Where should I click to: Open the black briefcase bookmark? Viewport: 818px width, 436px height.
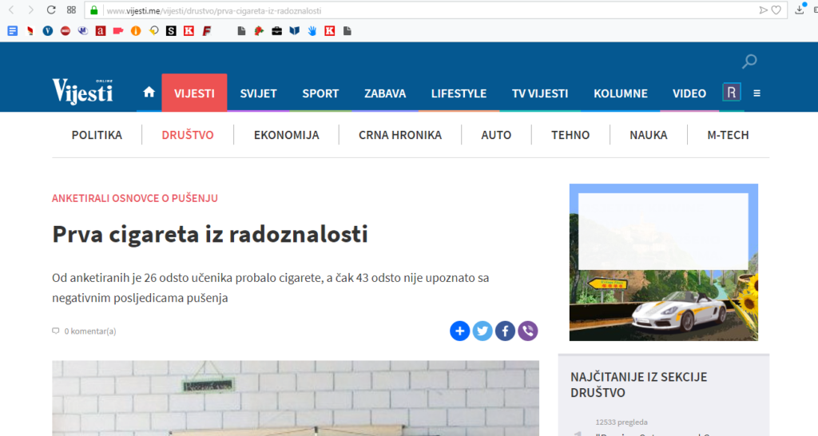277,31
